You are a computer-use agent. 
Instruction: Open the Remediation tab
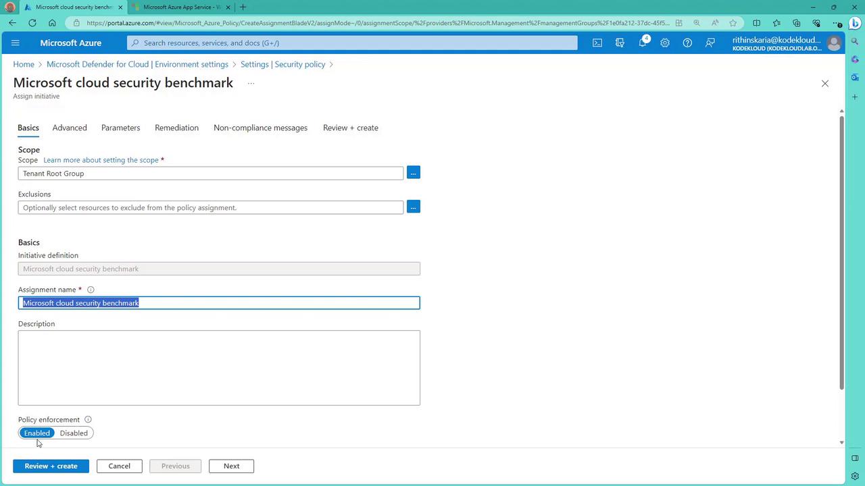[176, 128]
